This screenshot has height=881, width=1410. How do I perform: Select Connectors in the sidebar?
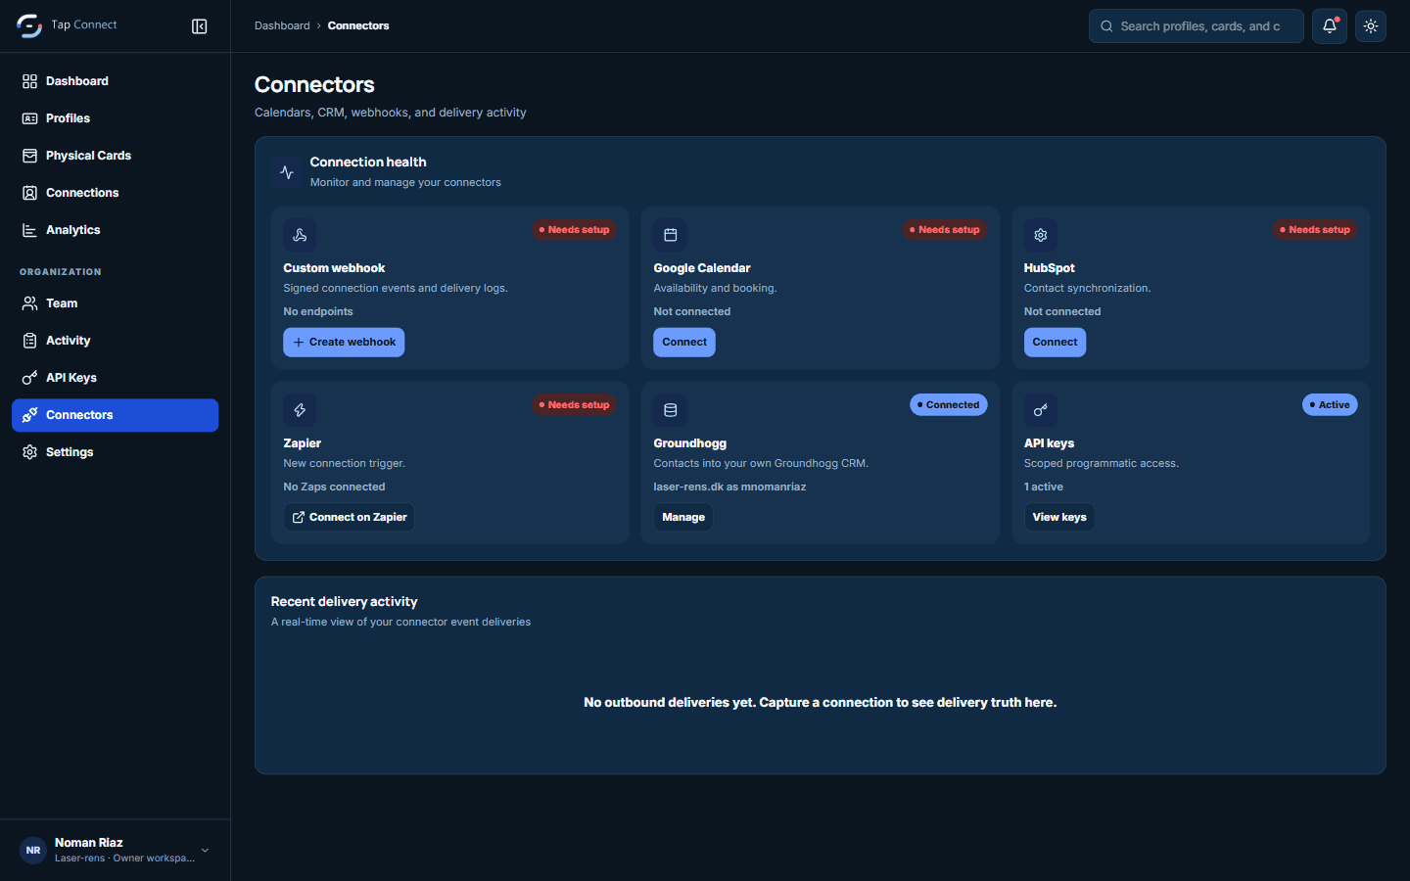[116, 415]
